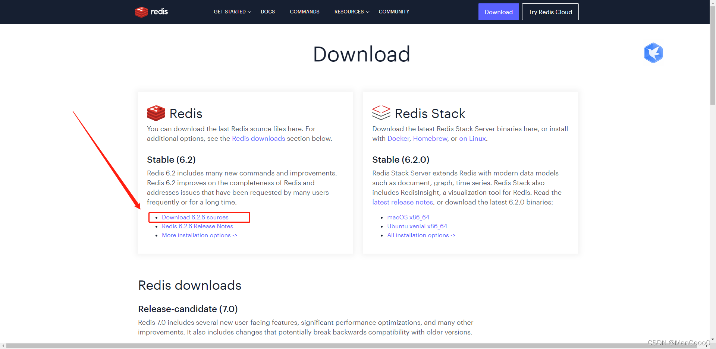Open the DOCS page
716x349 pixels.
click(268, 12)
